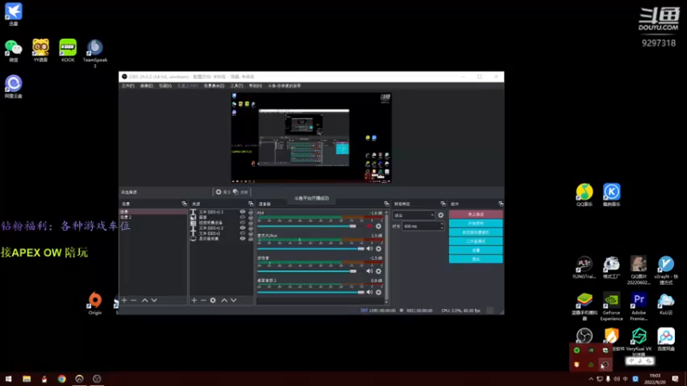
Task: Open Settings from the Controls panel
Action: coord(476,250)
